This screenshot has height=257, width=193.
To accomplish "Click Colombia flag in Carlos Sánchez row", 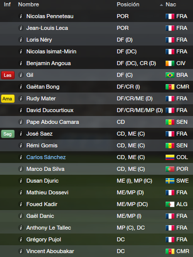I will (x=170, y=157).
